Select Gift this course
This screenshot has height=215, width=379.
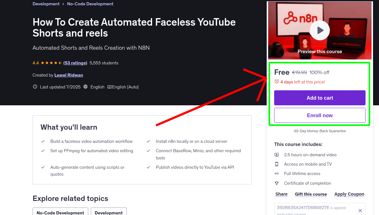(x=311, y=194)
